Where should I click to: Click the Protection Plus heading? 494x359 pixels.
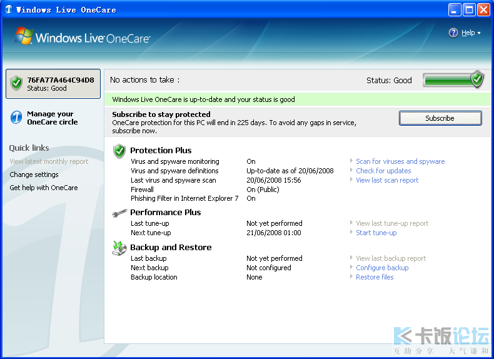tap(161, 150)
